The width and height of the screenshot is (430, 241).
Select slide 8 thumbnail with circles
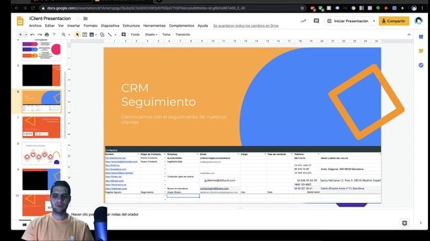42,153
